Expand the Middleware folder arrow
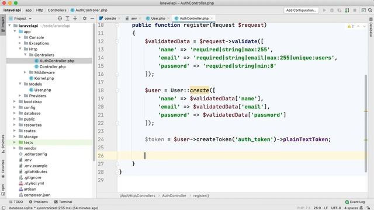The width and height of the screenshot is (374, 210). point(25,72)
